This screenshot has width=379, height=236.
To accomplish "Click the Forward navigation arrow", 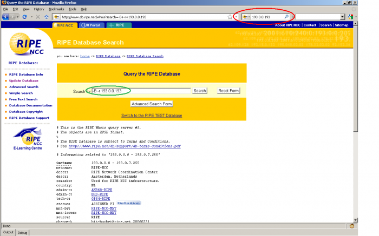I will (x=12, y=17).
